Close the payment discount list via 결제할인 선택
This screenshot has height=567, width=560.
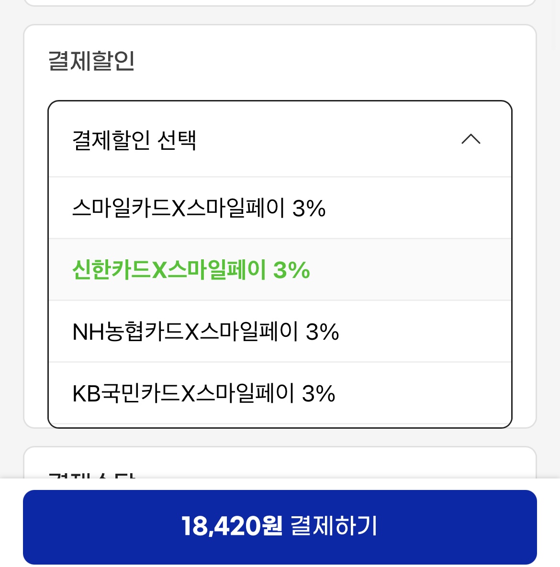click(134, 140)
